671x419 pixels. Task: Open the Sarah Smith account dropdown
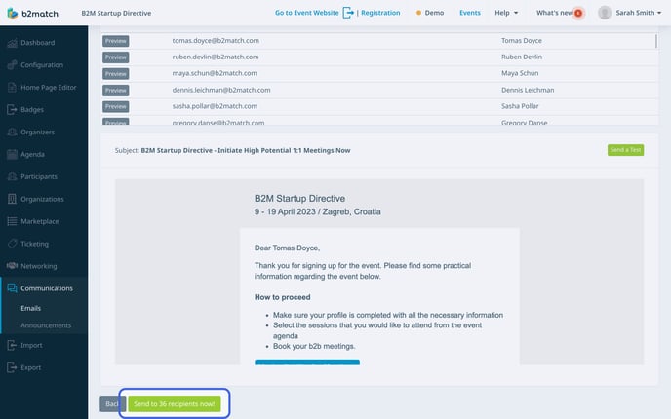[629, 13]
